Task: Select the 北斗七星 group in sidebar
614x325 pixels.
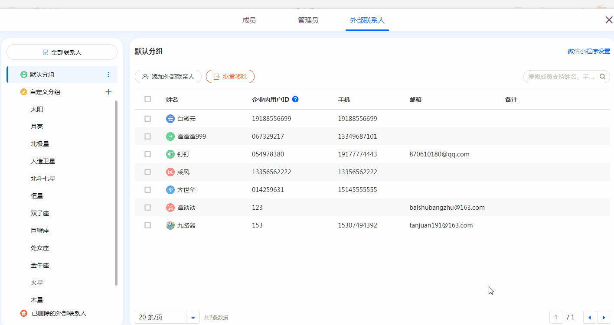Action: pyautogui.click(x=43, y=179)
